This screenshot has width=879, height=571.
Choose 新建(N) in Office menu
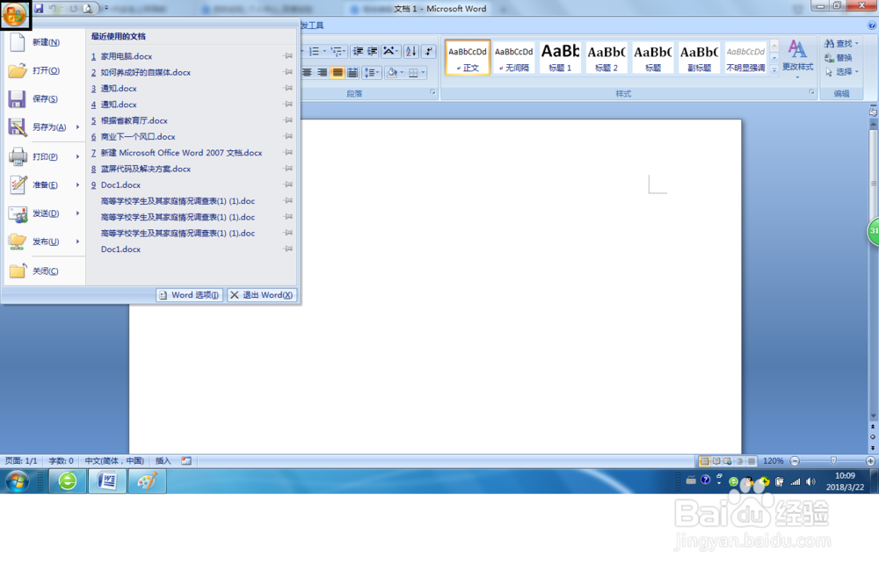point(46,42)
